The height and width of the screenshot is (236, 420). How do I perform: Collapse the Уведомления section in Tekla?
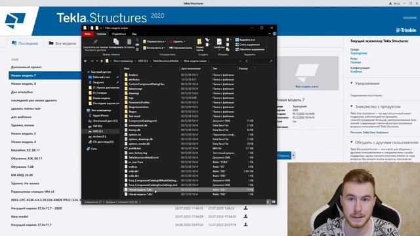pyautogui.click(x=352, y=83)
